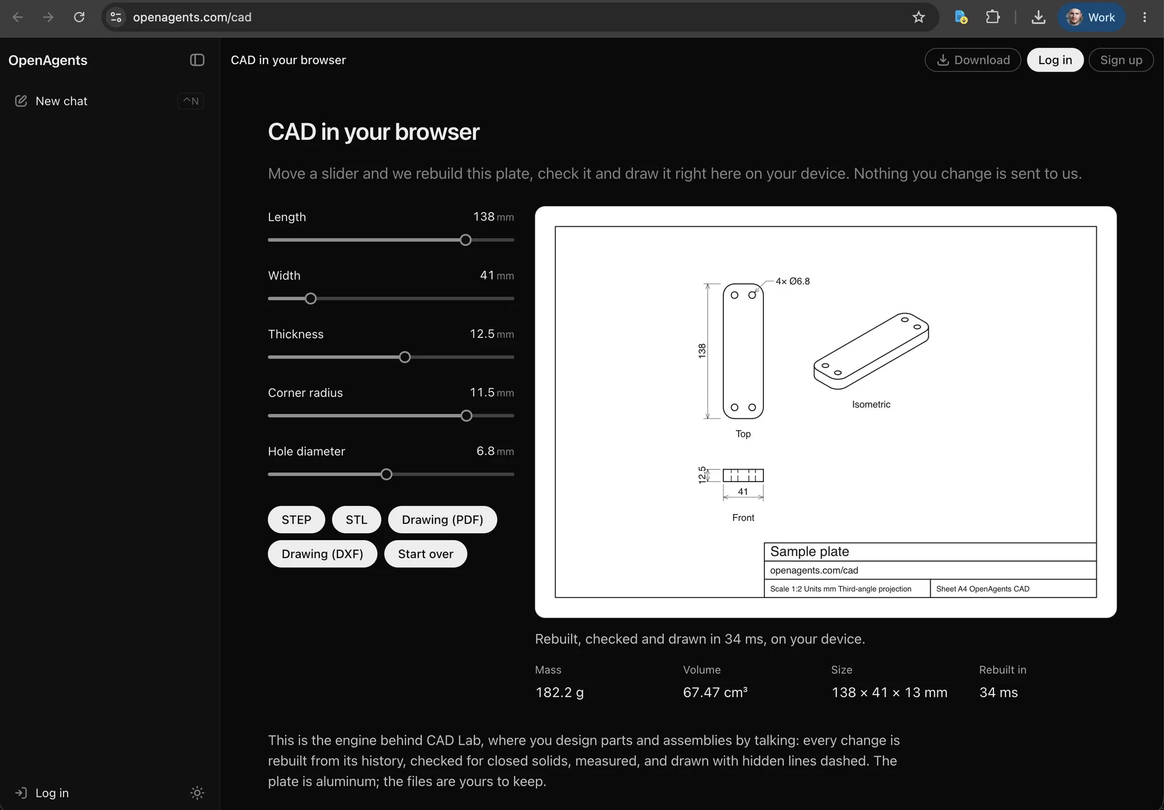Open site information icon in address bar

[116, 17]
